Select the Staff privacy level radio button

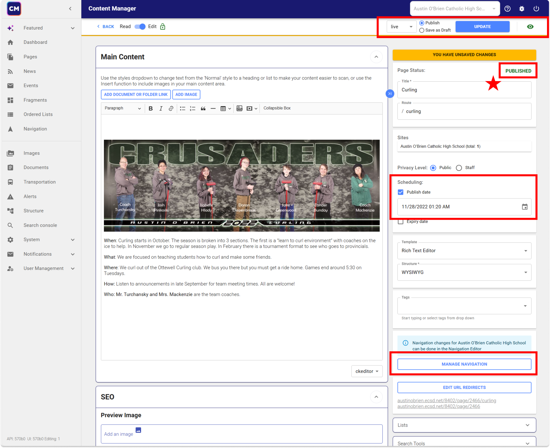(459, 168)
